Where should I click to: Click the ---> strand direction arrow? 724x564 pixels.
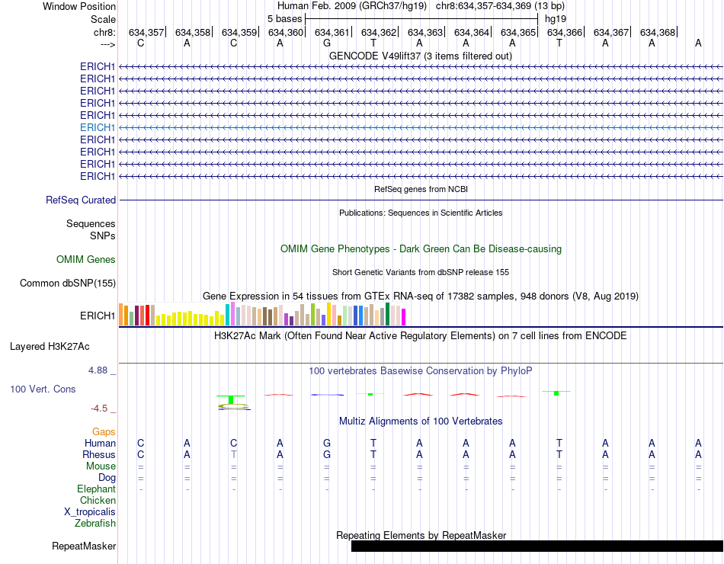click(107, 44)
